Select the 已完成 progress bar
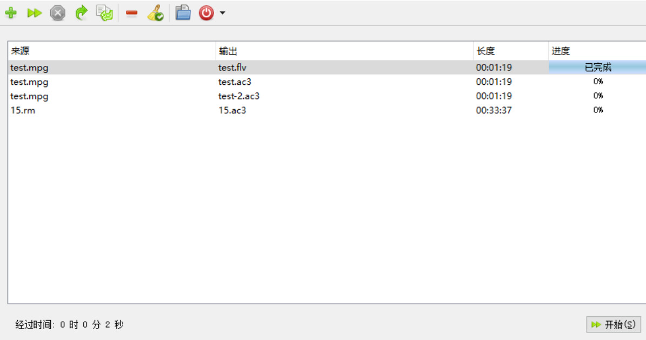This screenshot has height=340, width=646. (597, 67)
